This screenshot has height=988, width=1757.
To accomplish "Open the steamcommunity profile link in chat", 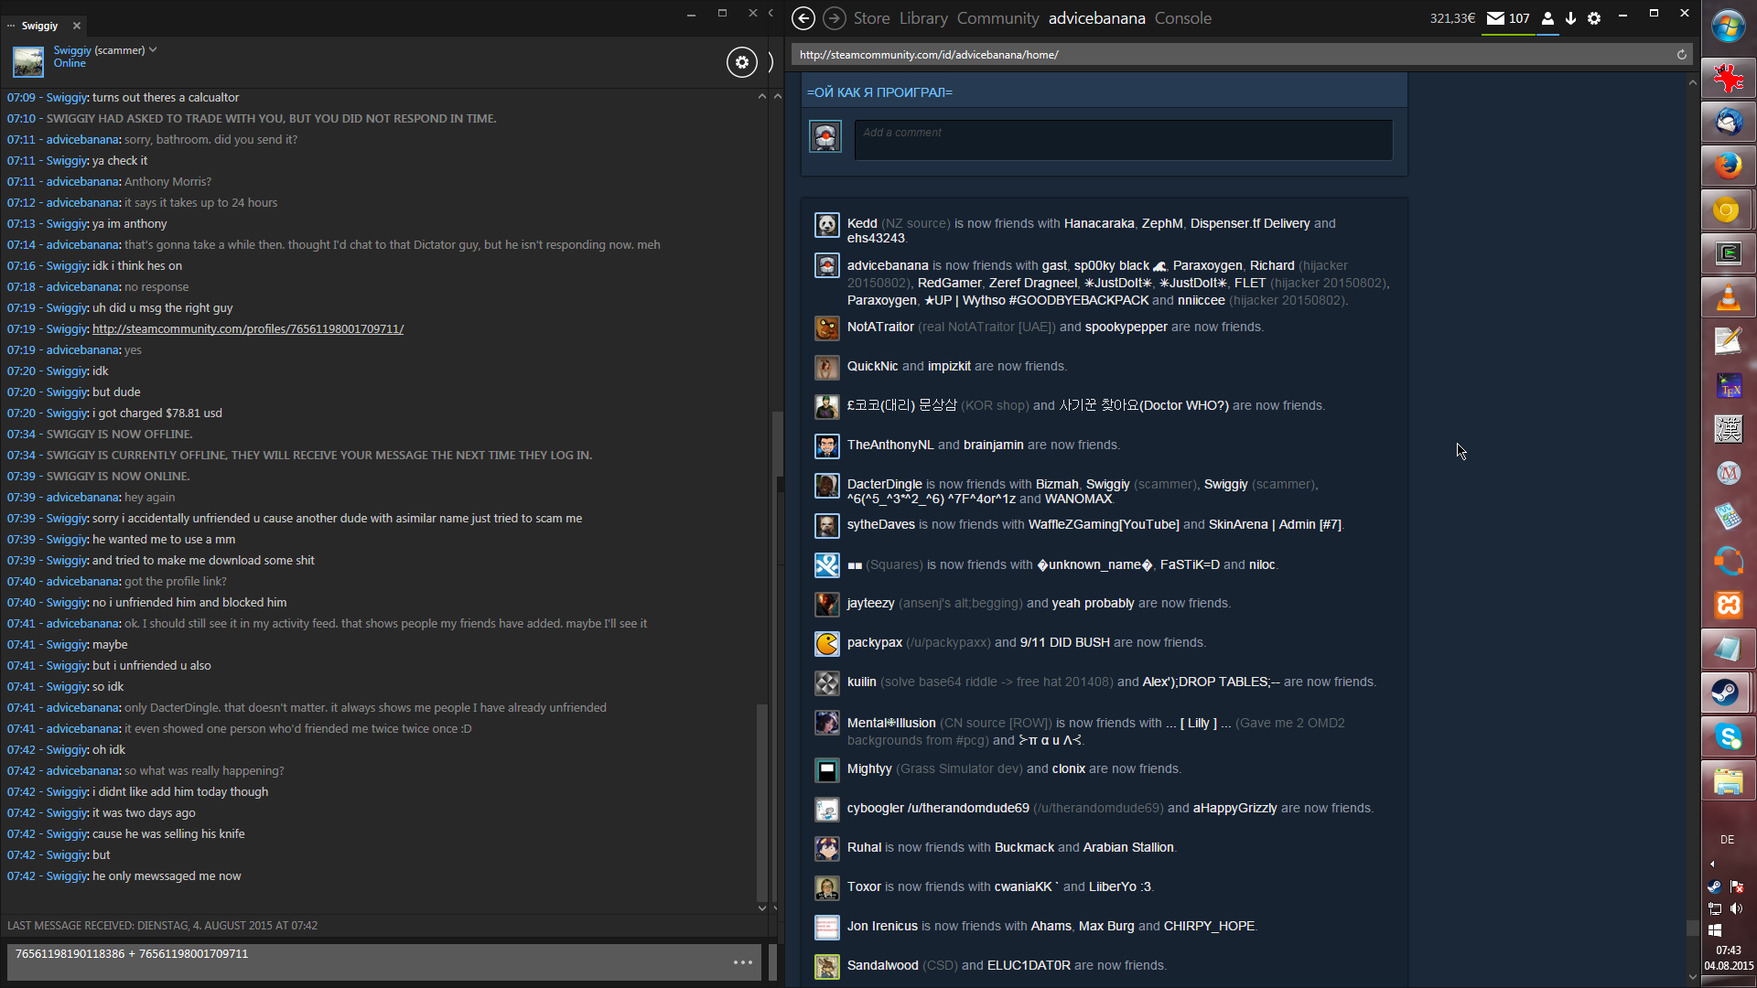I will [x=247, y=329].
